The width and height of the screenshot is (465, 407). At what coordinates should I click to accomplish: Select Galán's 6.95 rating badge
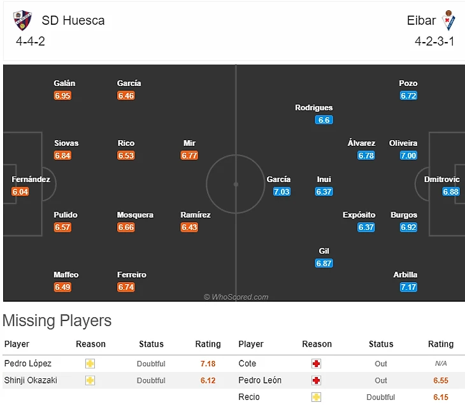(62, 96)
